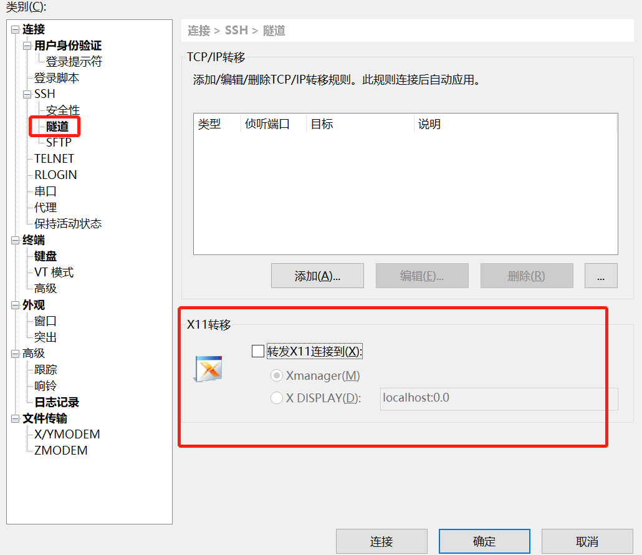Open RLOGIN settings in tree
This screenshot has height=555, width=642.
[55, 175]
